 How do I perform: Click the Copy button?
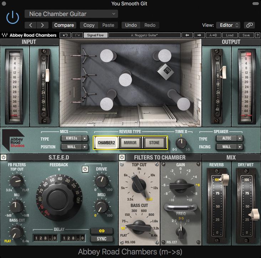(89, 25)
